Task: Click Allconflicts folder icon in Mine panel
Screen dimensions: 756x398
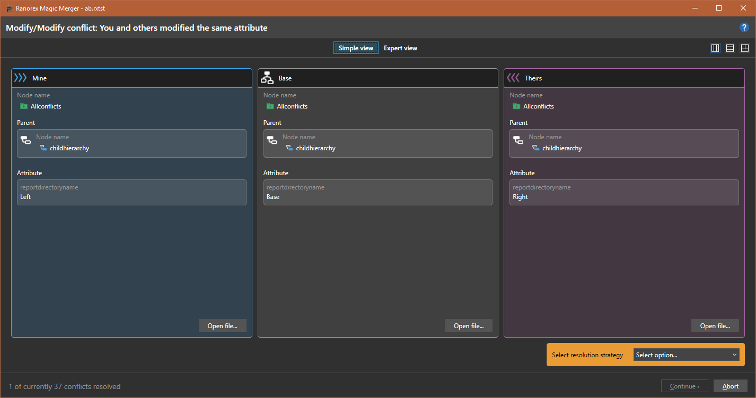Action: tap(24, 106)
